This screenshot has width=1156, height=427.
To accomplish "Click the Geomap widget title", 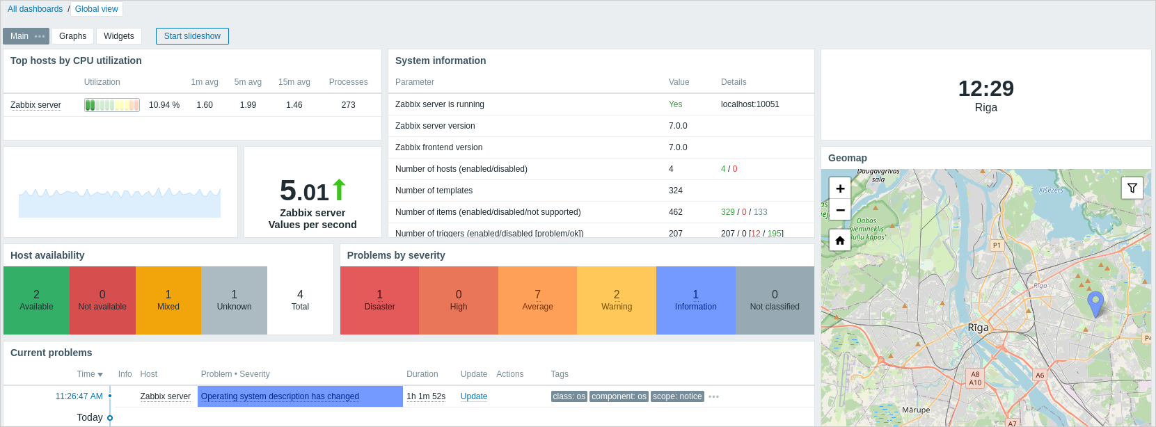I will [848, 158].
